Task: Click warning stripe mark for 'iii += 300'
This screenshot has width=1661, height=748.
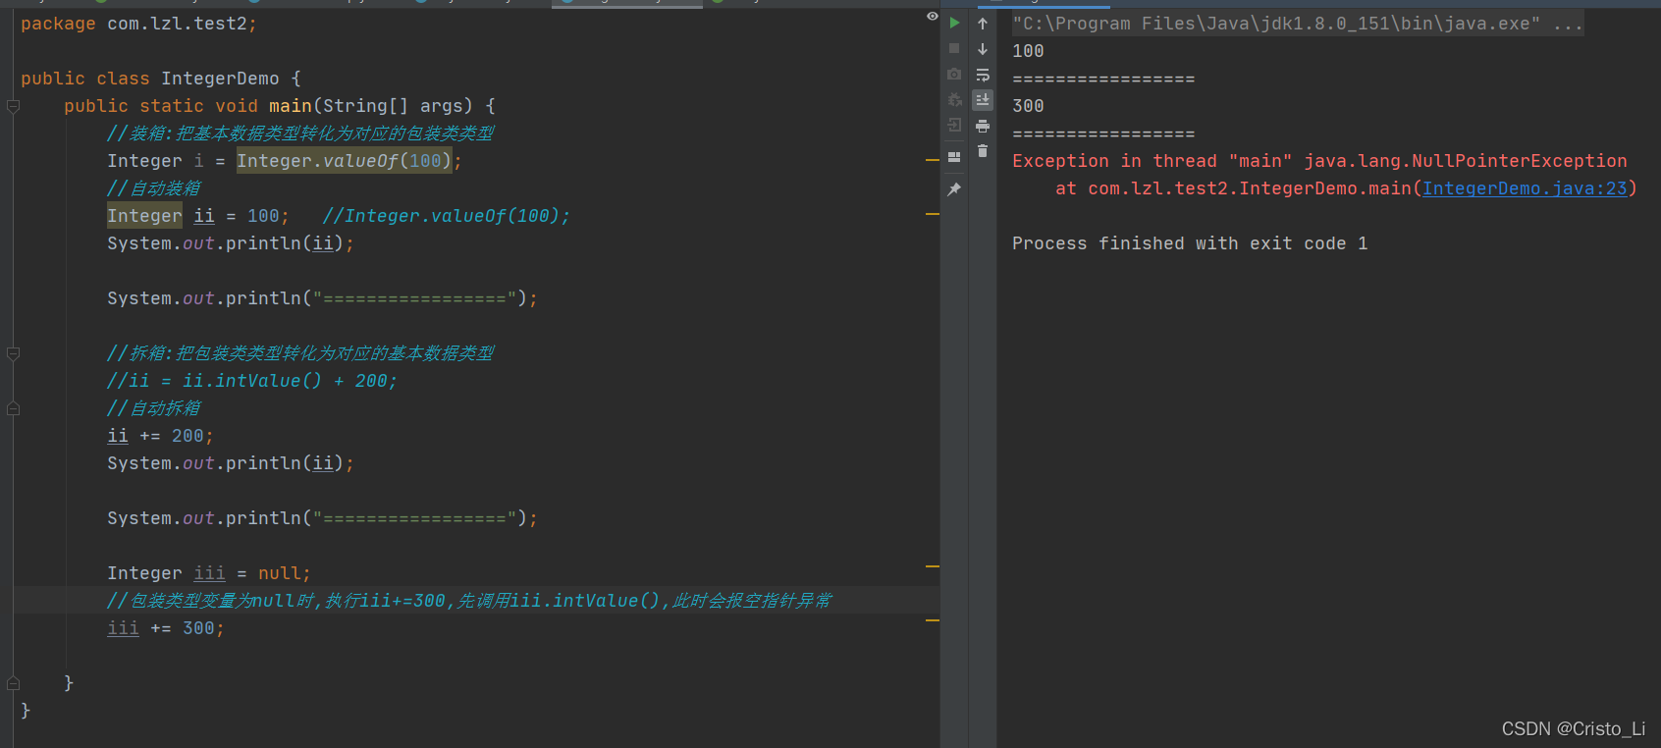Action: pos(933,620)
